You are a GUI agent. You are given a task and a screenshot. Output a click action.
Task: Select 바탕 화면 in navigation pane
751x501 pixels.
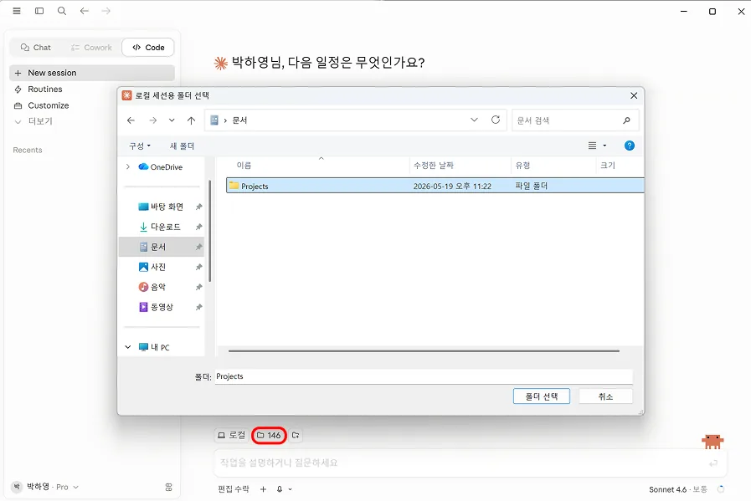tap(161, 207)
